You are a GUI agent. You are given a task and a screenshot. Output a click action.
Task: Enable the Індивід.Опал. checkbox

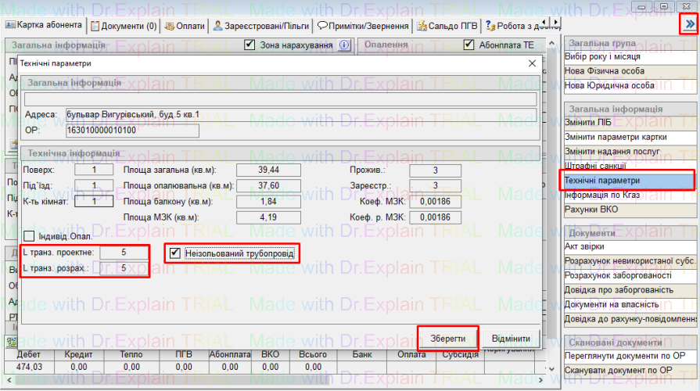tap(30, 235)
